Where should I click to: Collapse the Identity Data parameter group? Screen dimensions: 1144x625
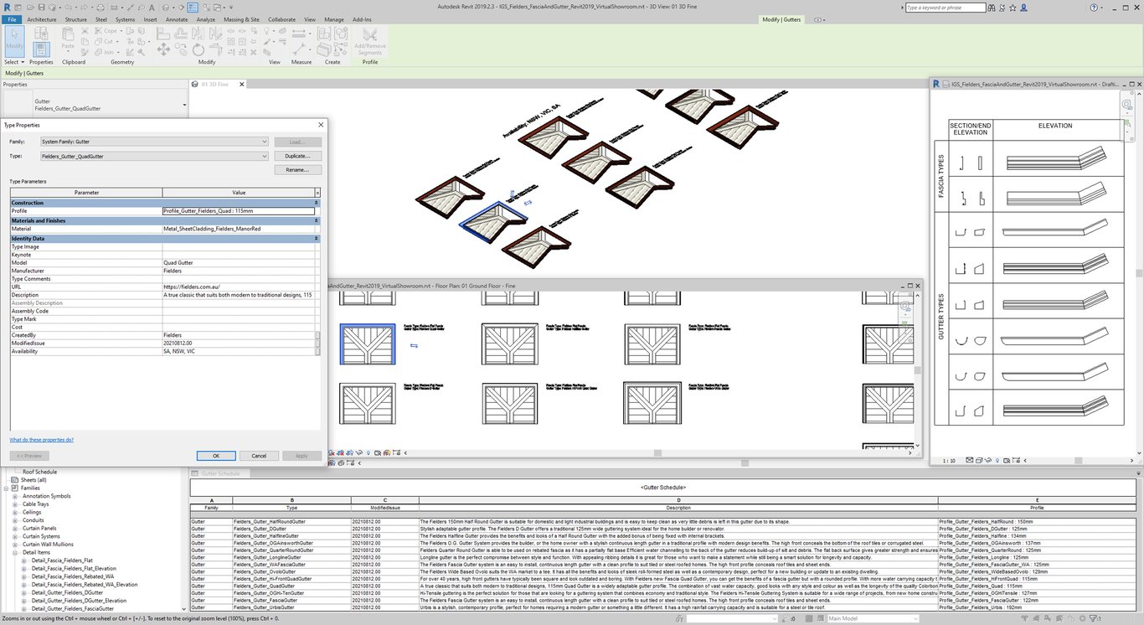click(x=316, y=239)
